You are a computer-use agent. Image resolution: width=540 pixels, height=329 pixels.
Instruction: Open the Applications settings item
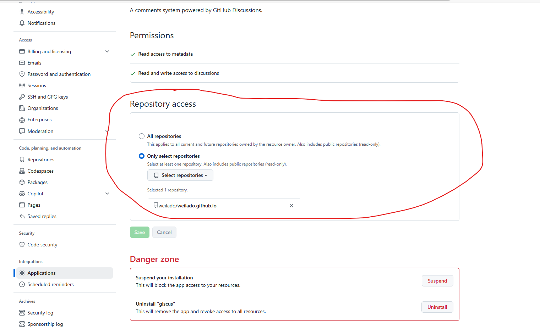click(x=65, y=273)
